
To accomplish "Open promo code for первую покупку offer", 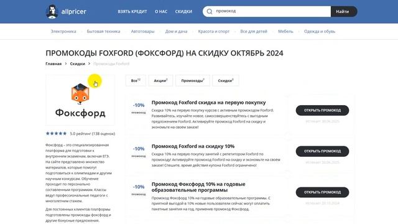I will [322, 111].
